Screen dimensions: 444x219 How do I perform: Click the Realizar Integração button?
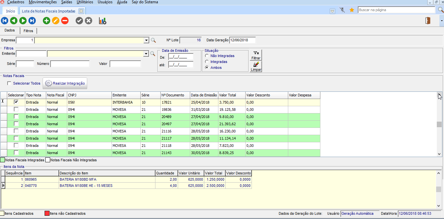65,83
